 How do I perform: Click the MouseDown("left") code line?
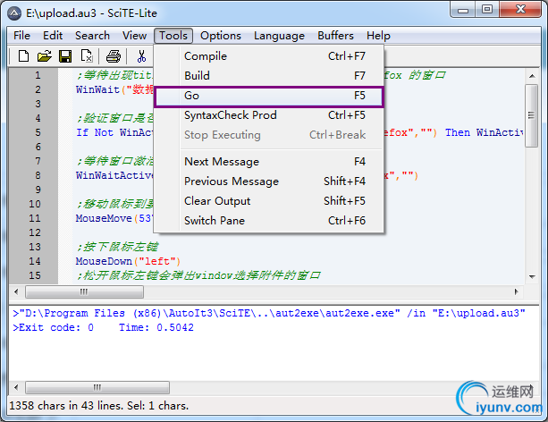(128, 261)
